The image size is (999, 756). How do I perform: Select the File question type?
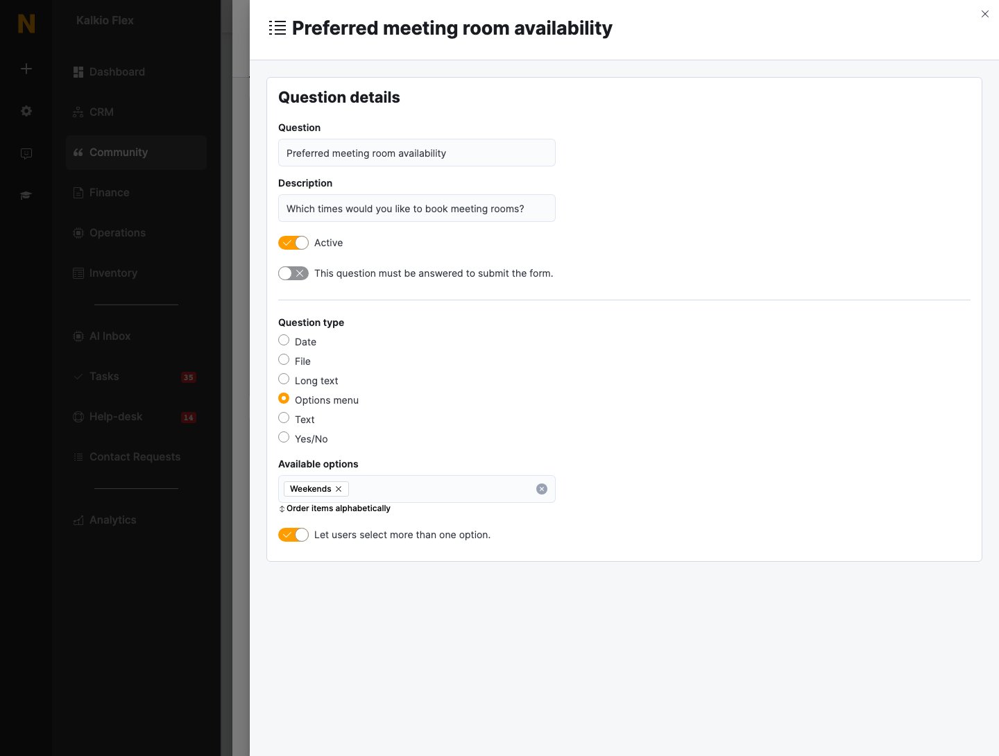click(284, 359)
